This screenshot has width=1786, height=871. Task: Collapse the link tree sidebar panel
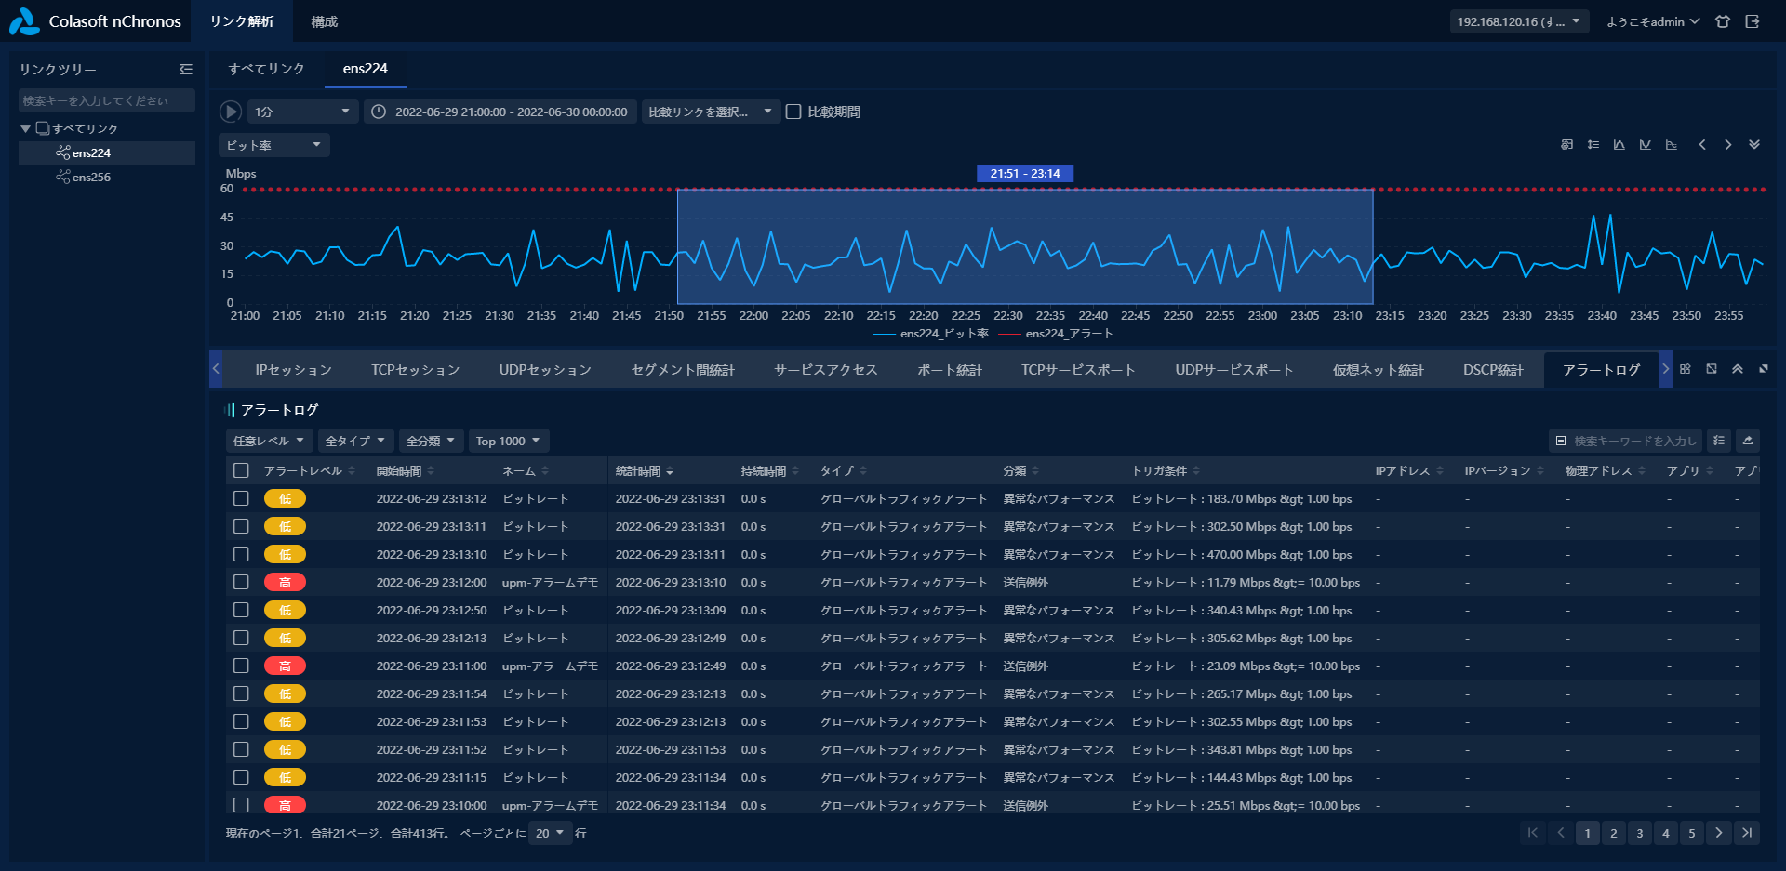pos(186,70)
